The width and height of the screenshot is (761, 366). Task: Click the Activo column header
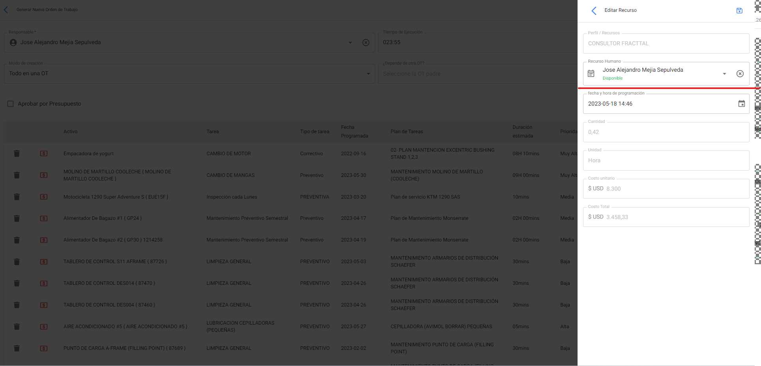70,132
